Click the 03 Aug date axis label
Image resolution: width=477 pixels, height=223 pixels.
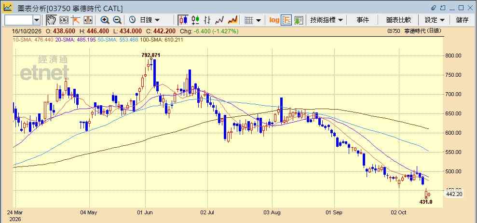tap(272, 212)
